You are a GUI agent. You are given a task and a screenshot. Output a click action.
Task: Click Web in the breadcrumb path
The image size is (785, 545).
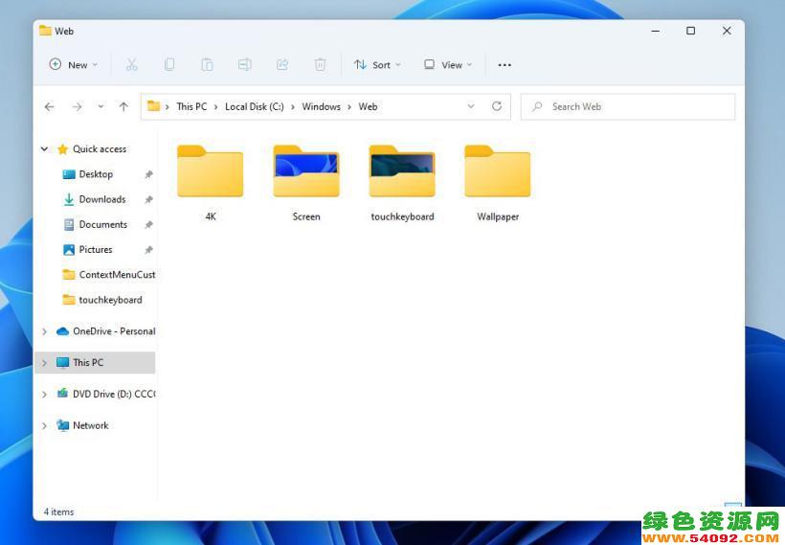[368, 106]
